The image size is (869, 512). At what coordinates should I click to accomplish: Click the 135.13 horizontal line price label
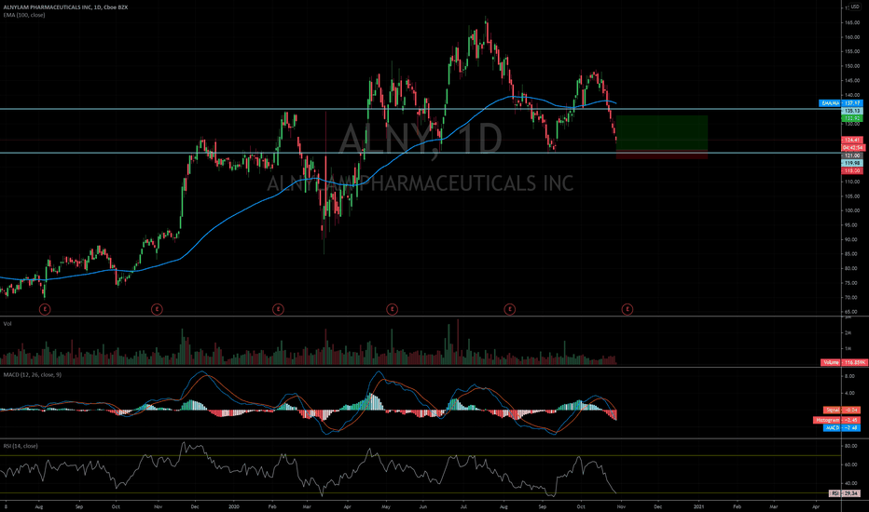(852, 111)
